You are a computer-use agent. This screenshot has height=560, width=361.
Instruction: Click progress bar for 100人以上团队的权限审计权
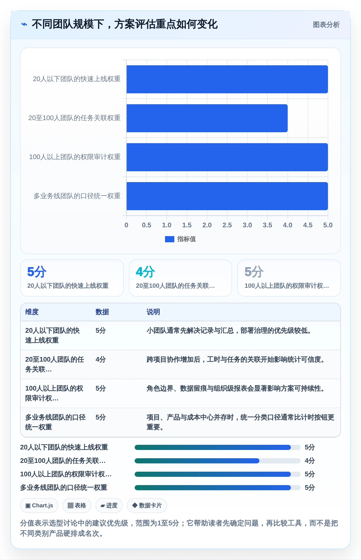tap(218, 474)
